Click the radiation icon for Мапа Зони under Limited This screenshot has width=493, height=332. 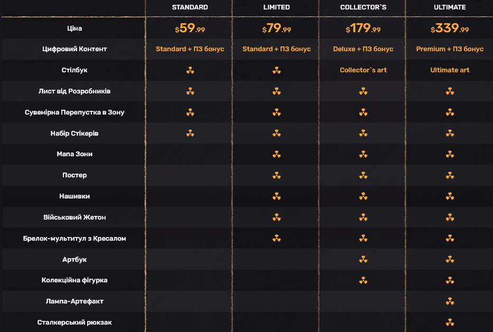[276, 154]
